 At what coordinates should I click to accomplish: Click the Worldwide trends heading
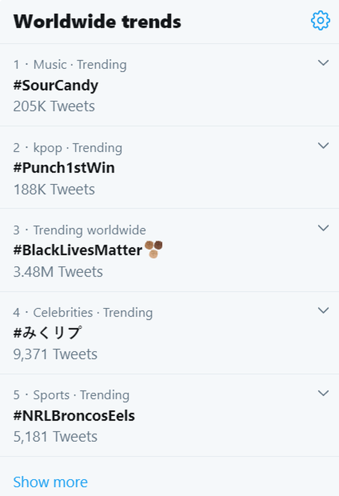(97, 21)
